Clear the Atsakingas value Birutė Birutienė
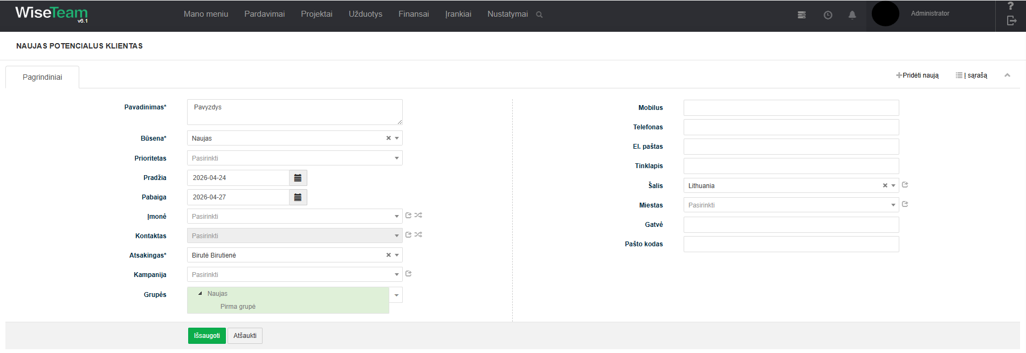 [x=388, y=255]
